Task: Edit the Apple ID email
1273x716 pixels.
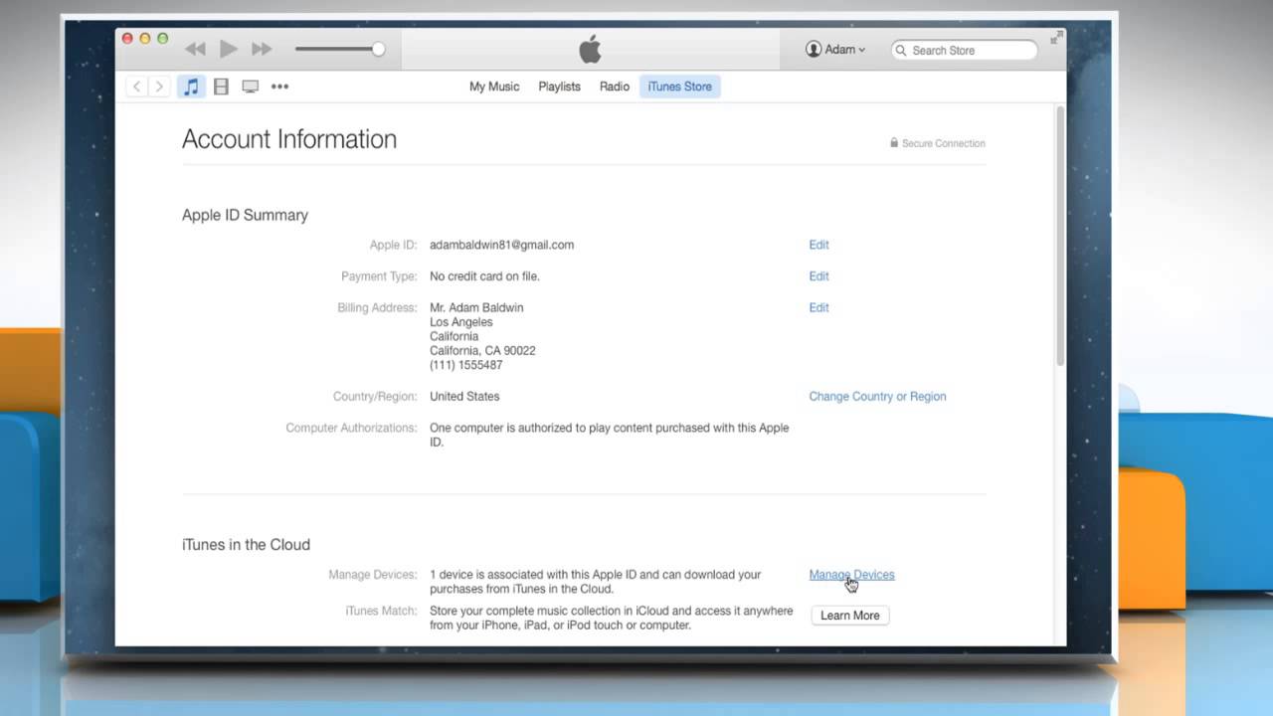Action: click(818, 245)
